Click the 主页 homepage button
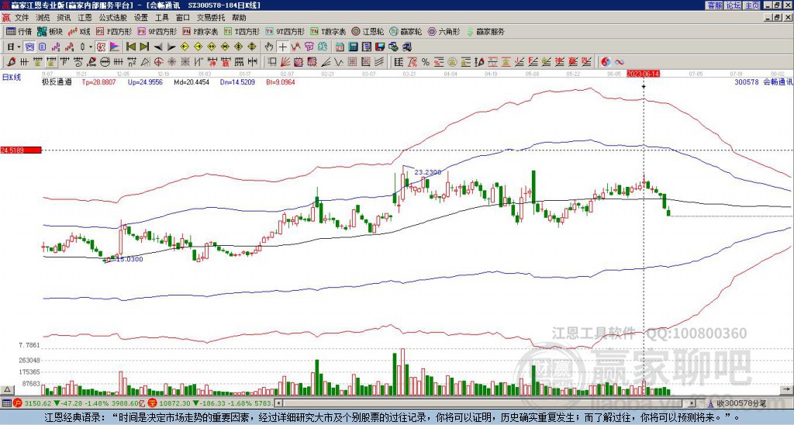The image size is (794, 425). tap(751, 5)
